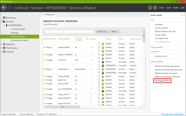
Task: Click the Serveurs server icon
Action: (4, 22)
